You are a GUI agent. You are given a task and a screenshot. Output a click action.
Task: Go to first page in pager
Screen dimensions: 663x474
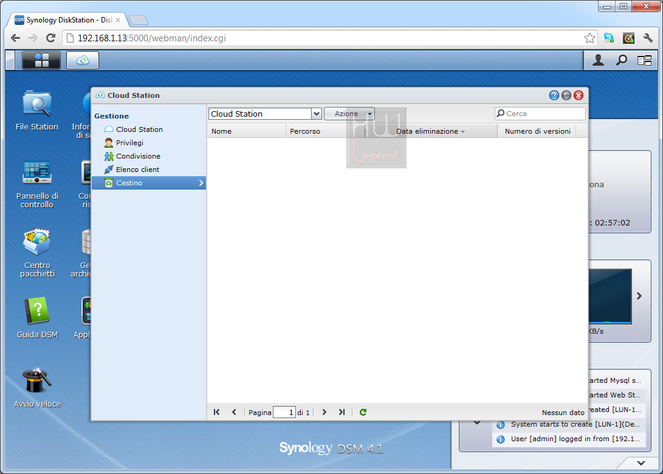[x=216, y=412]
